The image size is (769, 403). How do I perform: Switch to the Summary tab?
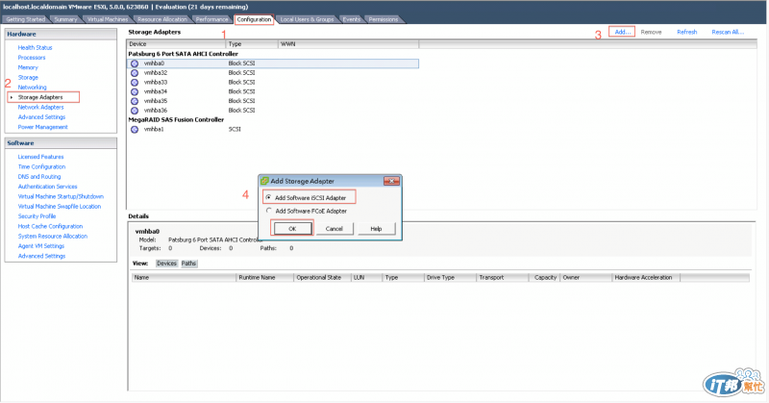(x=65, y=19)
